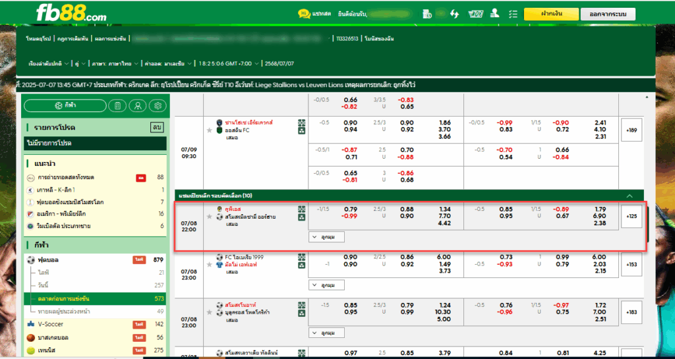
Task: Open บาสเกตบอล sport category
Action: coord(96,337)
